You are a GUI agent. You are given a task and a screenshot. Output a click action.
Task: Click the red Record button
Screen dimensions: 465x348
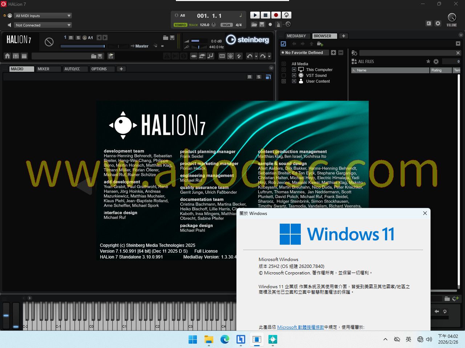click(x=276, y=15)
